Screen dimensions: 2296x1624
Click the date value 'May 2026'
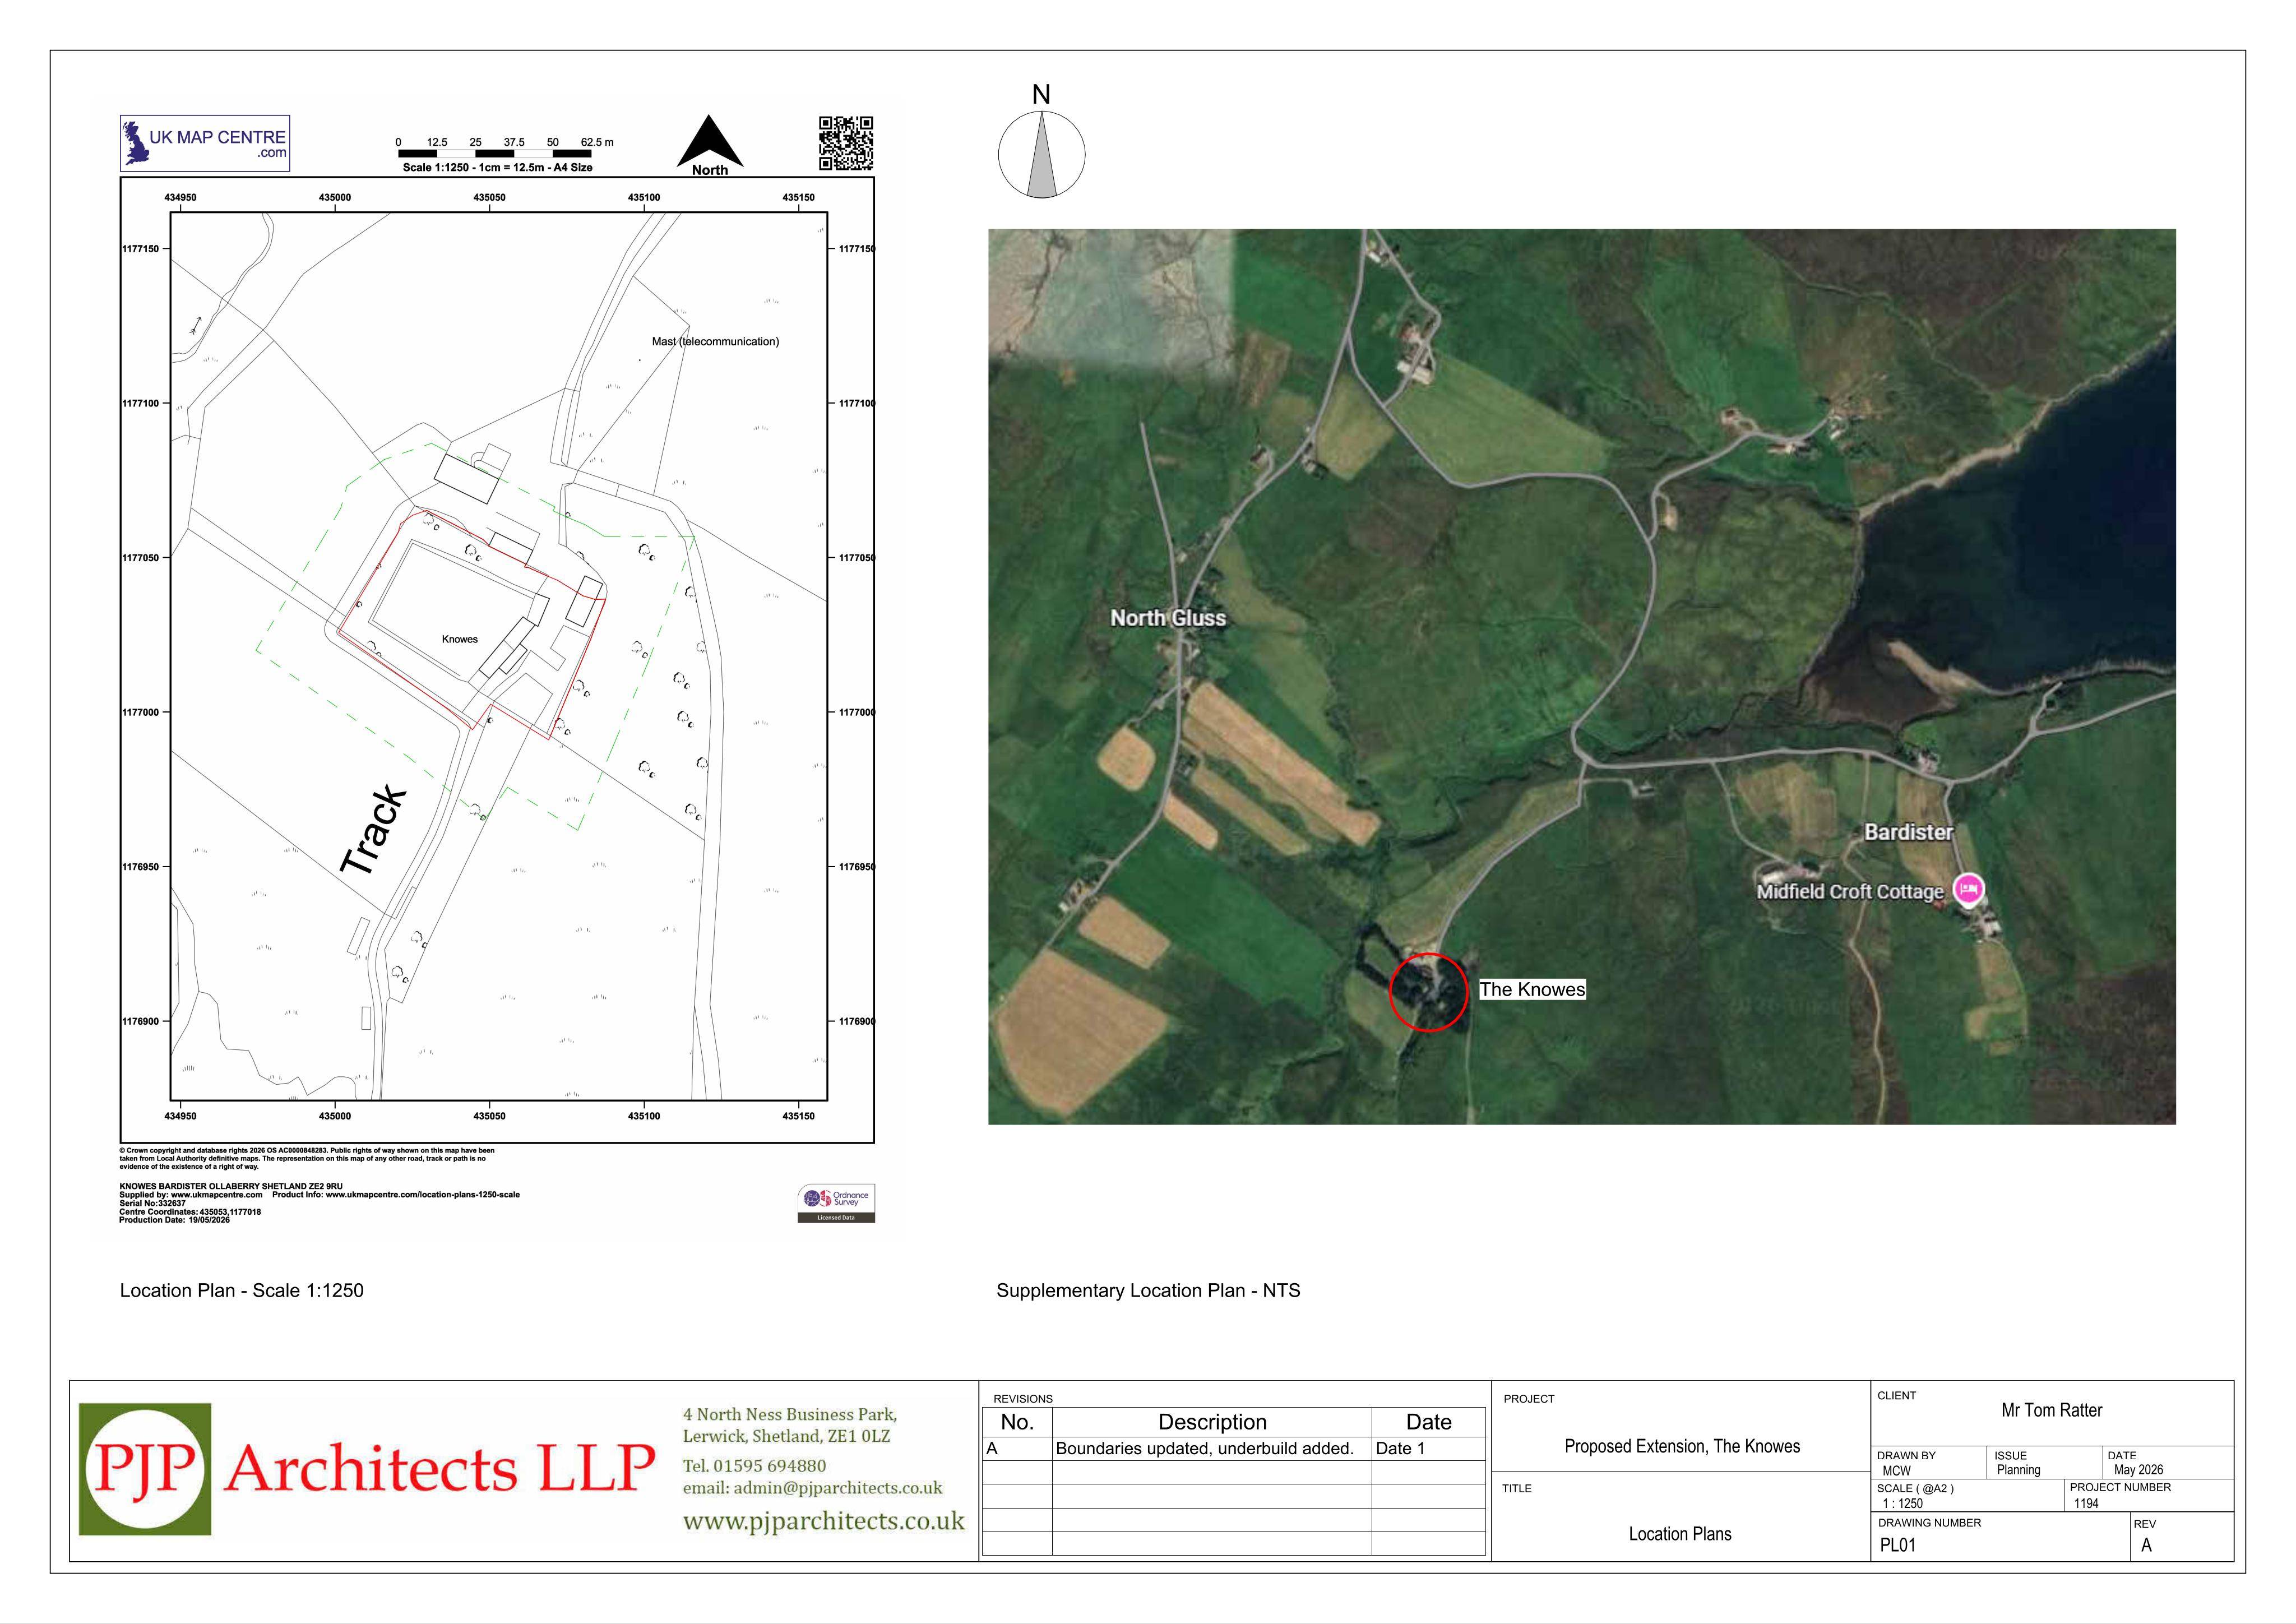2138,1470
